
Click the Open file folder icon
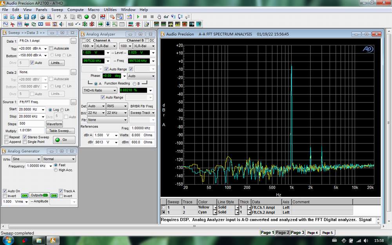pyautogui.click(x=19, y=17)
